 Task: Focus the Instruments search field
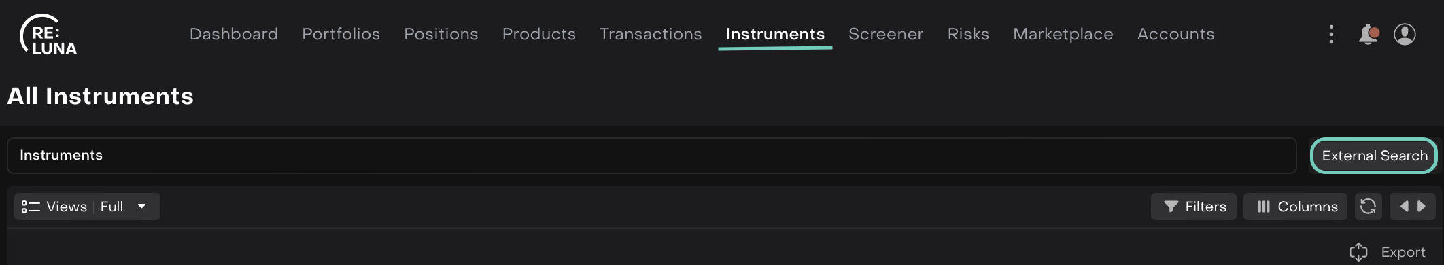651,156
